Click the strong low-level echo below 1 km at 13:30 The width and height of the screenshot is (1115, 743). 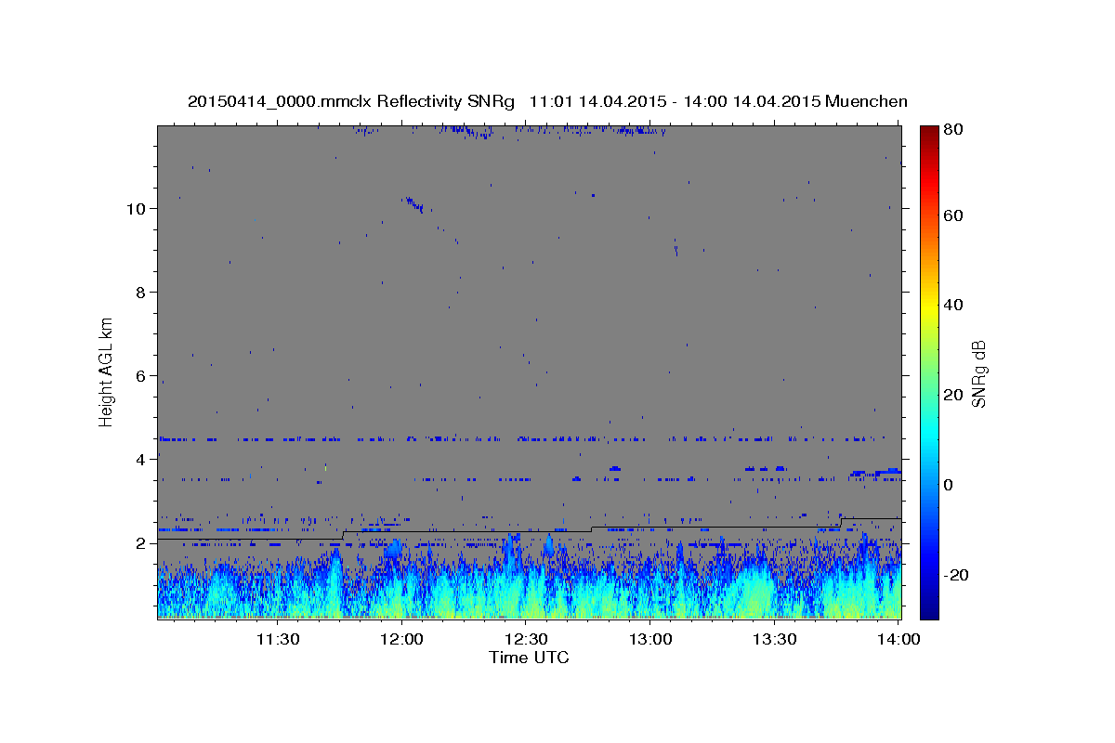[x=757, y=594]
